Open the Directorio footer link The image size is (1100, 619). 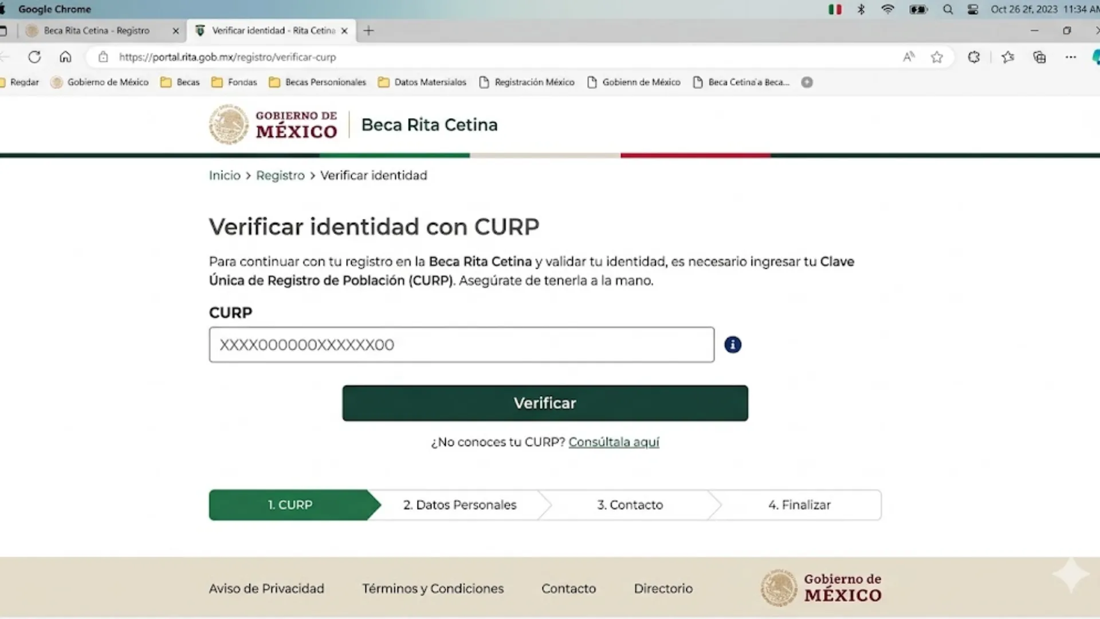click(x=663, y=589)
